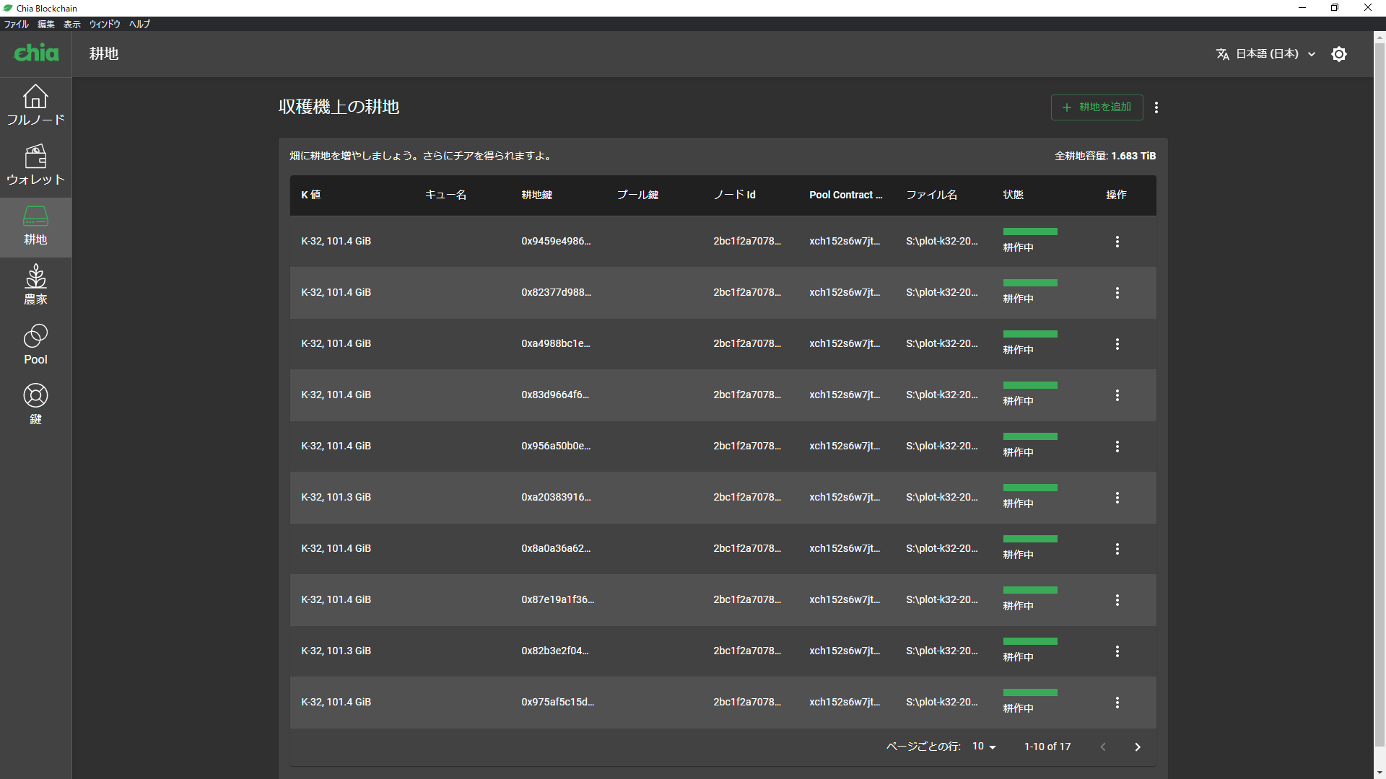Click 全耕地容量: 1.683 TiB text

(1105, 156)
